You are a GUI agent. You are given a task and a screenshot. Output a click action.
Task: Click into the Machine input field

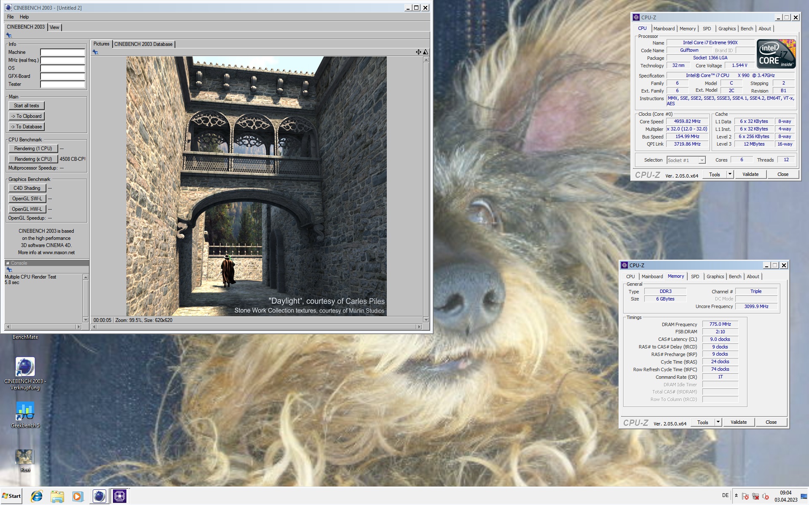pos(62,52)
